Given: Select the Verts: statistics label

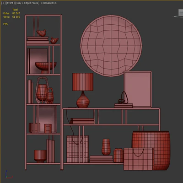Looking at the screenshot, I should 6,17.
